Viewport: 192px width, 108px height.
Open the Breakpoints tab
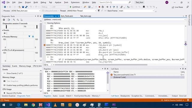[125, 96]
